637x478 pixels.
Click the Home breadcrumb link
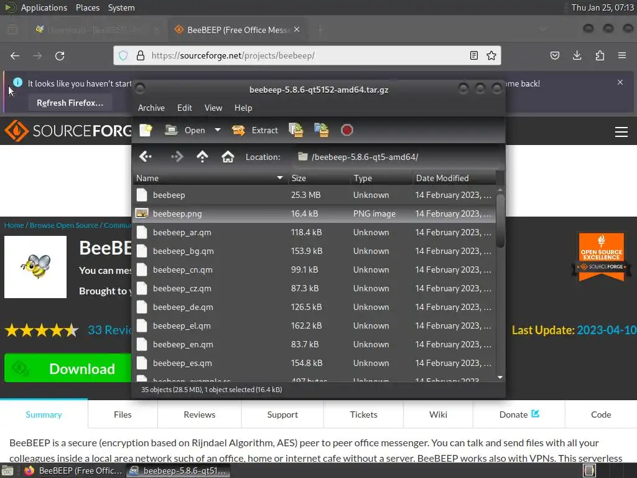click(14, 225)
